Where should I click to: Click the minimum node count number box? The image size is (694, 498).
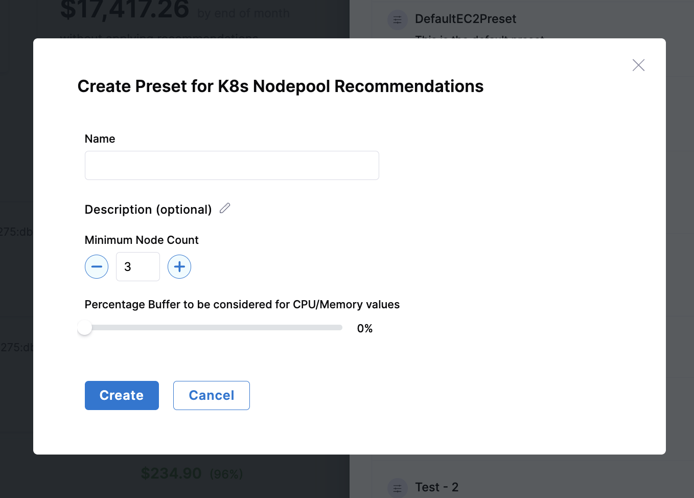click(x=137, y=266)
